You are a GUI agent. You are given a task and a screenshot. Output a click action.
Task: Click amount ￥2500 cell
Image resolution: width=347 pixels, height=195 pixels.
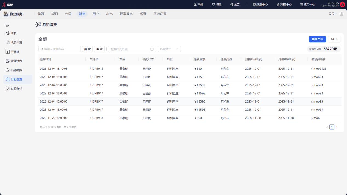199,118
